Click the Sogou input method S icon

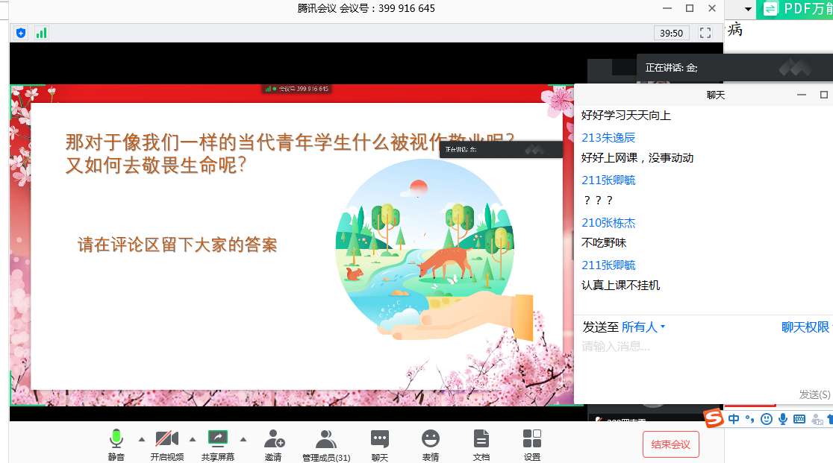[714, 419]
